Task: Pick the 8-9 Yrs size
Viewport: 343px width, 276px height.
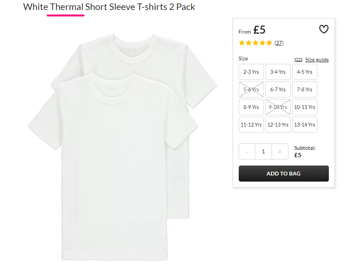Action: pyautogui.click(x=251, y=107)
